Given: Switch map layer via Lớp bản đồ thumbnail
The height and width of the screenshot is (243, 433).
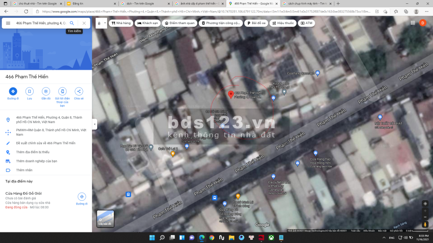Looking at the screenshot, I should coord(105,219).
